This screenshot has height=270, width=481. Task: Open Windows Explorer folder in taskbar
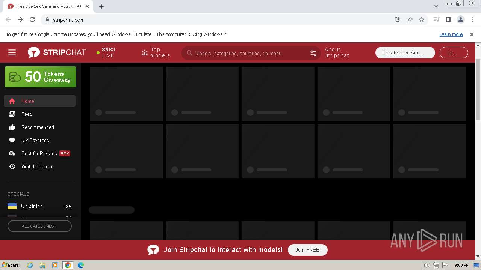[x=42, y=265]
